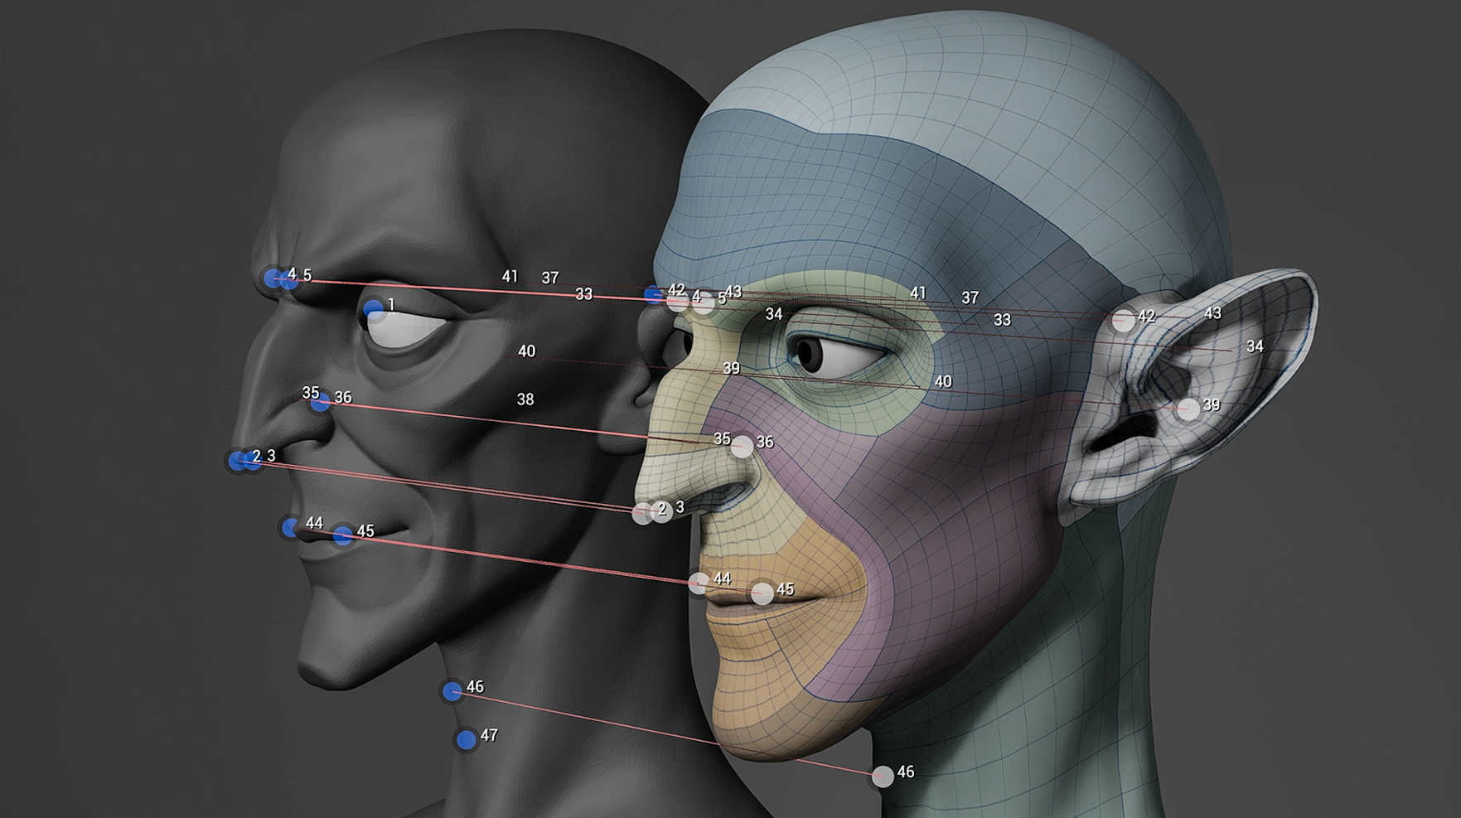Viewport: 1461px width, 818px height.
Task: Click label "40" on the dark head
Action: [x=526, y=351]
